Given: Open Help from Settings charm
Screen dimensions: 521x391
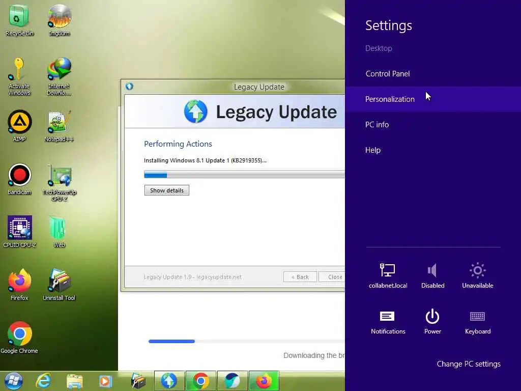Looking at the screenshot, I should coord(433,150).
